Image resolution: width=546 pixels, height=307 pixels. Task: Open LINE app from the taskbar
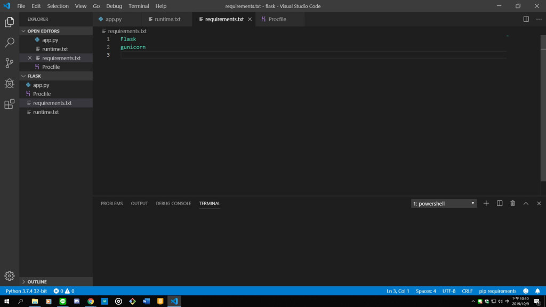pos(63,301)
